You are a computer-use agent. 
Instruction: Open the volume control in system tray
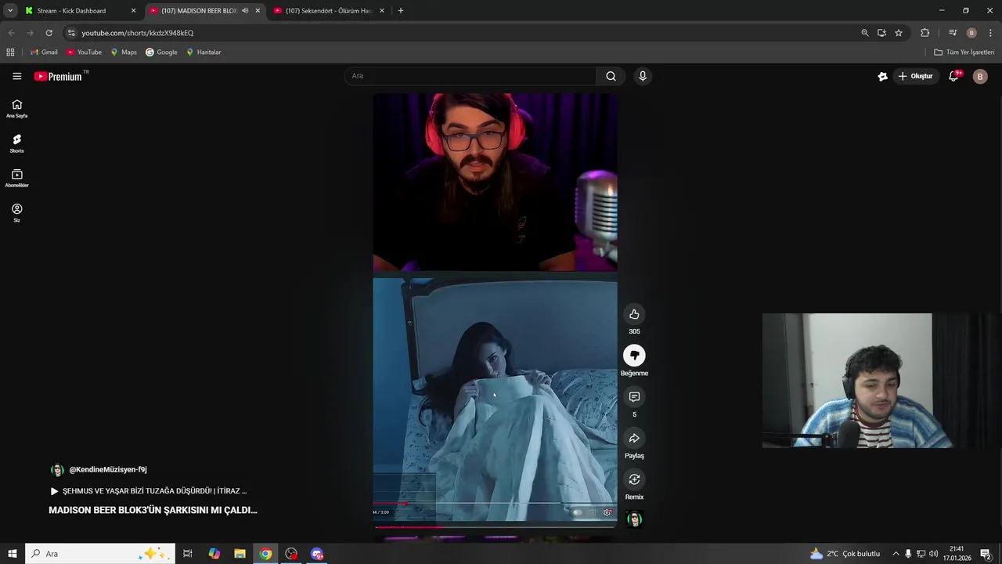pyautogui.click(x=933, y=554)
